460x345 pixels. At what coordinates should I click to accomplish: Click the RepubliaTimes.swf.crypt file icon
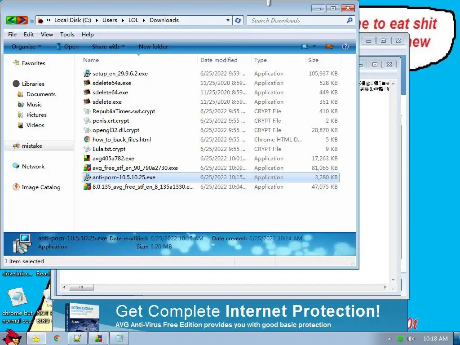[87, 111]
